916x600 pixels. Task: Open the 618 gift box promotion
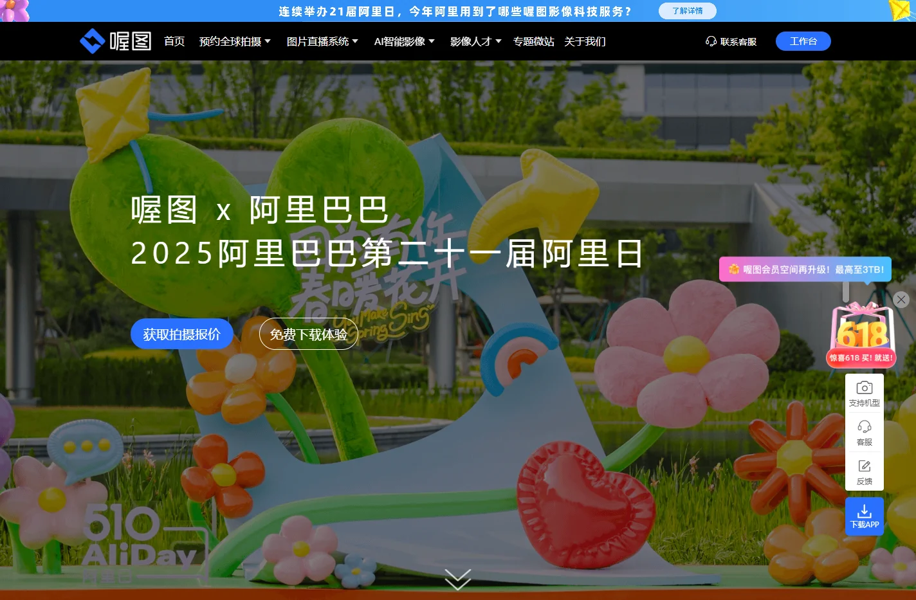pos(862,335)
